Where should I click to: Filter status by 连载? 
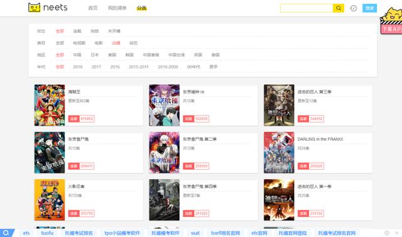[77, 31]
